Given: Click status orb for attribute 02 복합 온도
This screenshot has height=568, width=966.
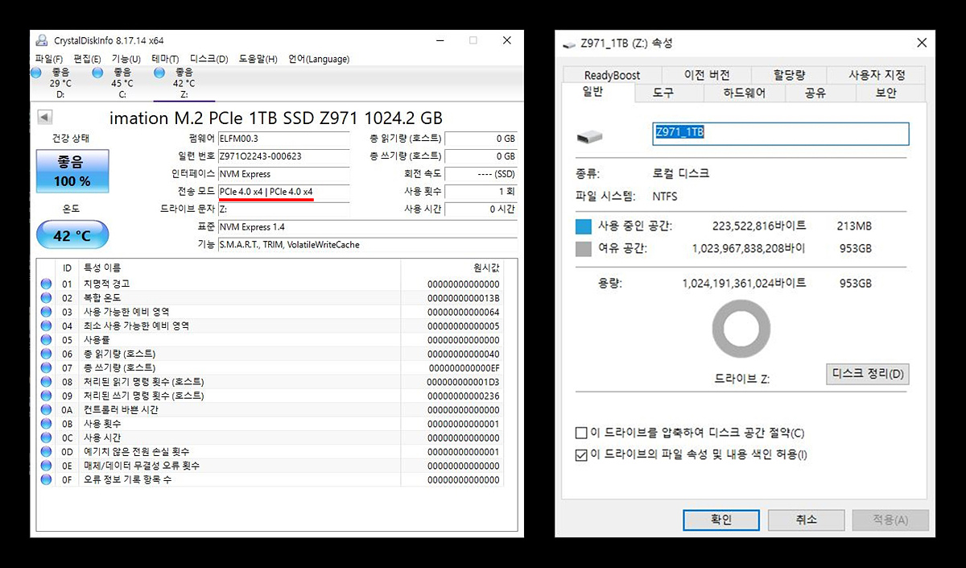Looking at the screenshot, I should point(46,298).
